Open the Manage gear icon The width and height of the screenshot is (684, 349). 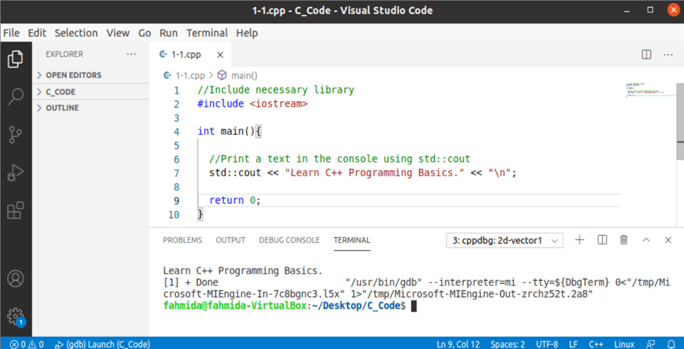[15, 316]
